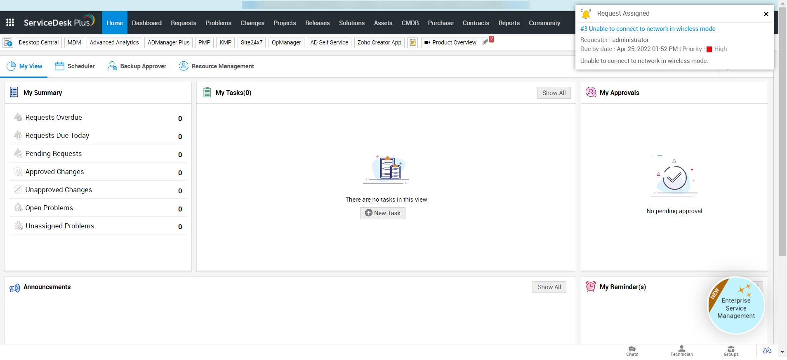
Task: Click the New Task button
Action: [x=383, y=213]
